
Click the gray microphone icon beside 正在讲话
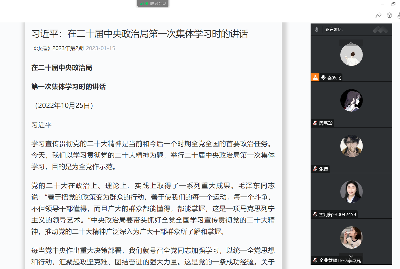[316, 30]
